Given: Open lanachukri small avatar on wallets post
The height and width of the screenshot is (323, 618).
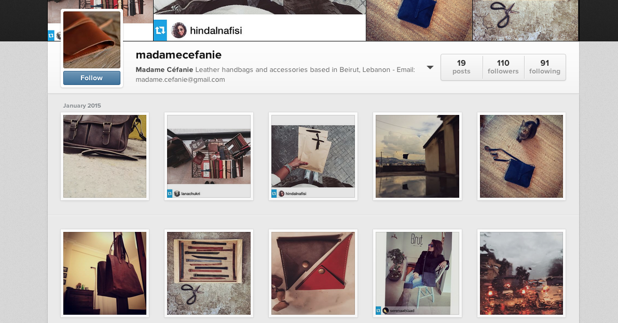Looking at the screenshot, I should [177, 193].
